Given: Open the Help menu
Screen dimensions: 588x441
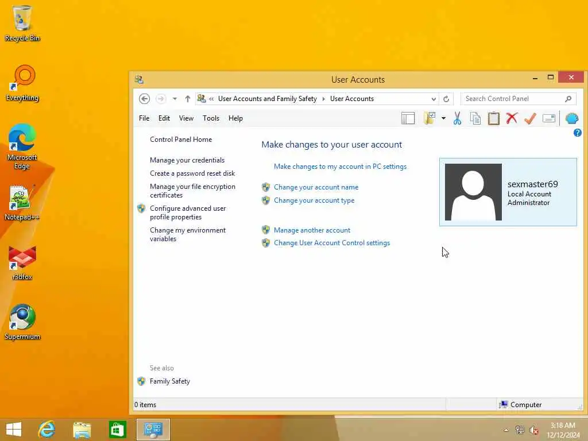Looking at the screenshot, I should pyautogui.click(x=235, y=118).
